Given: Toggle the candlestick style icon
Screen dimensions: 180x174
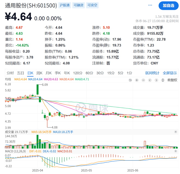Looking at the screenshot, I should pyautogui.click(x=163, y=80).
